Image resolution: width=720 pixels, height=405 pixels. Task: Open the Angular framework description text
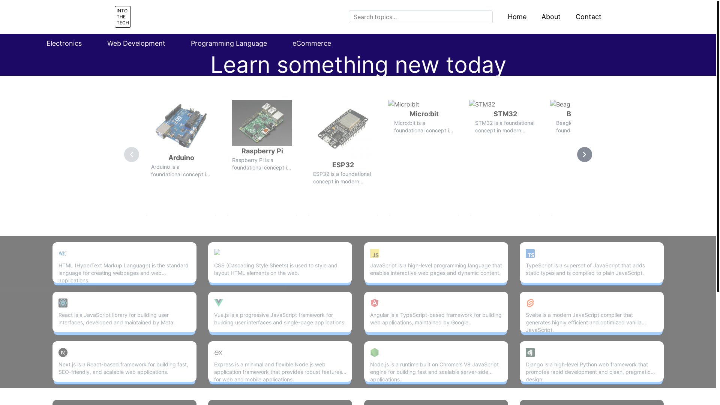(436, 319)
